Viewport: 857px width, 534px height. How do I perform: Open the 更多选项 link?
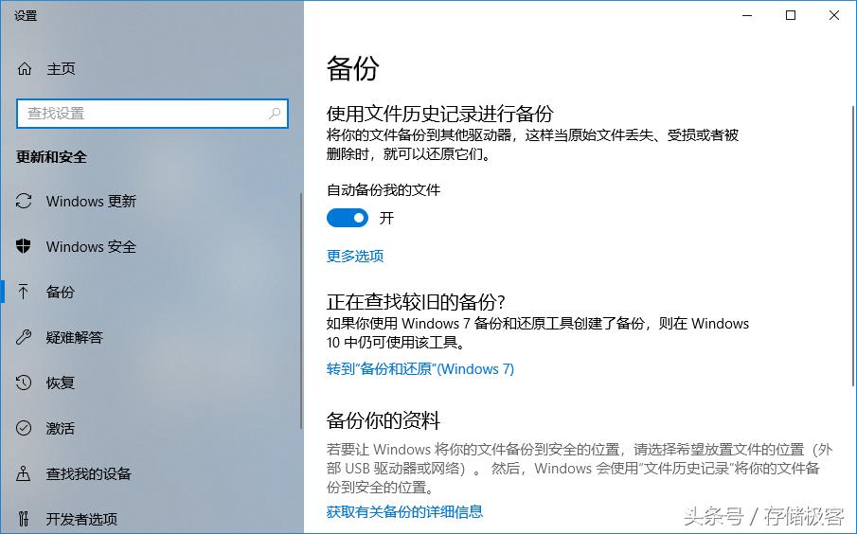[355, 256]
